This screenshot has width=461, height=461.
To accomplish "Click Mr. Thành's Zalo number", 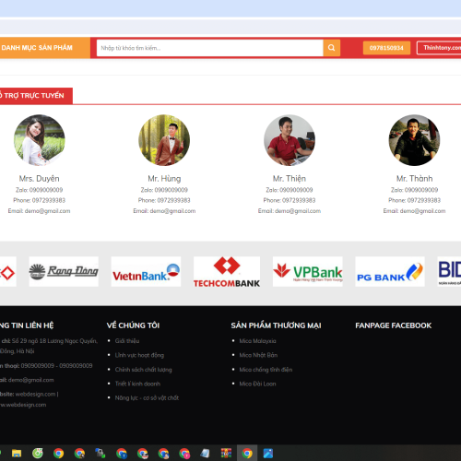I will pos(421,190).
